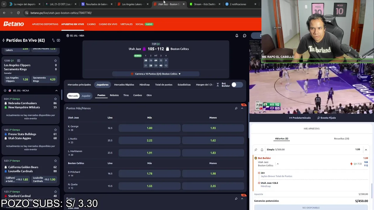The height and width of the screenshot is (210, 374).
Task: Select the Combos sub-tab
Action: coord(138,95)
